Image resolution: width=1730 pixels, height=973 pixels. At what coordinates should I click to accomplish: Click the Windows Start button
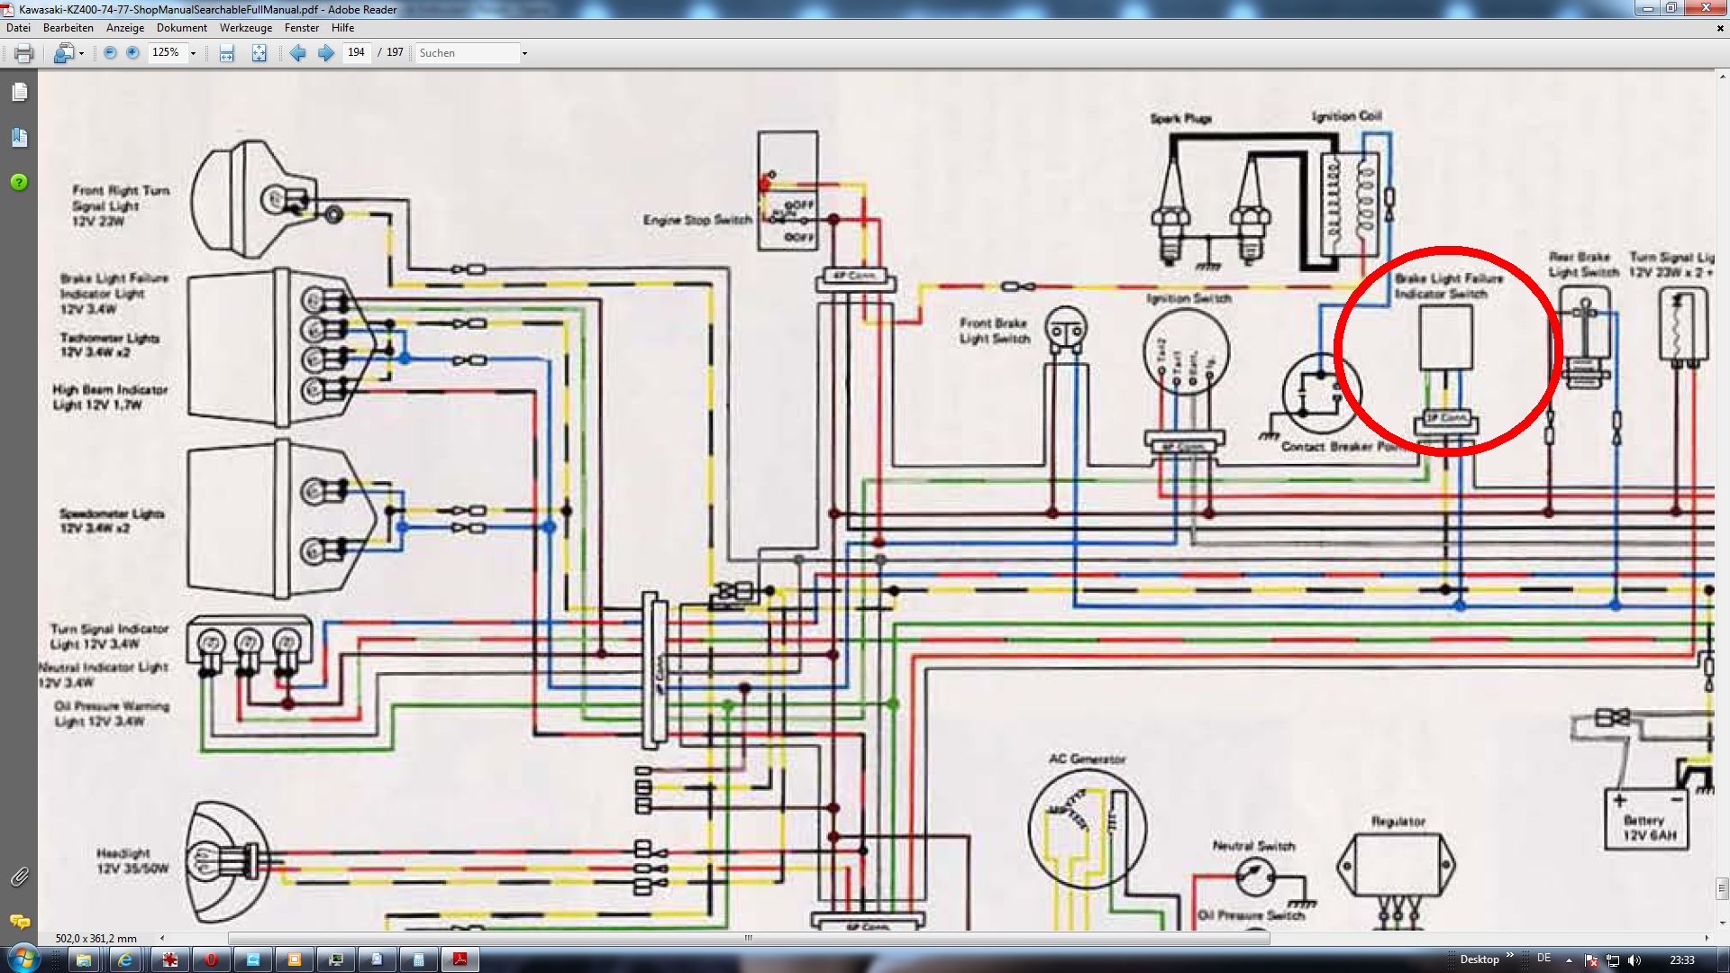23,958
